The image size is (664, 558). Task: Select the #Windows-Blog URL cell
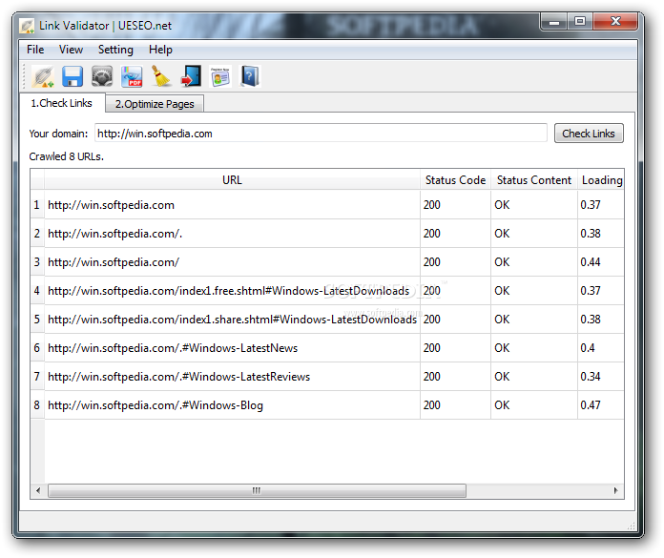(232, 405)
